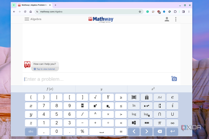Viewport: 209px width, 139px height.
Task: Tap the absolute value bar key
Action: point(57,97)
